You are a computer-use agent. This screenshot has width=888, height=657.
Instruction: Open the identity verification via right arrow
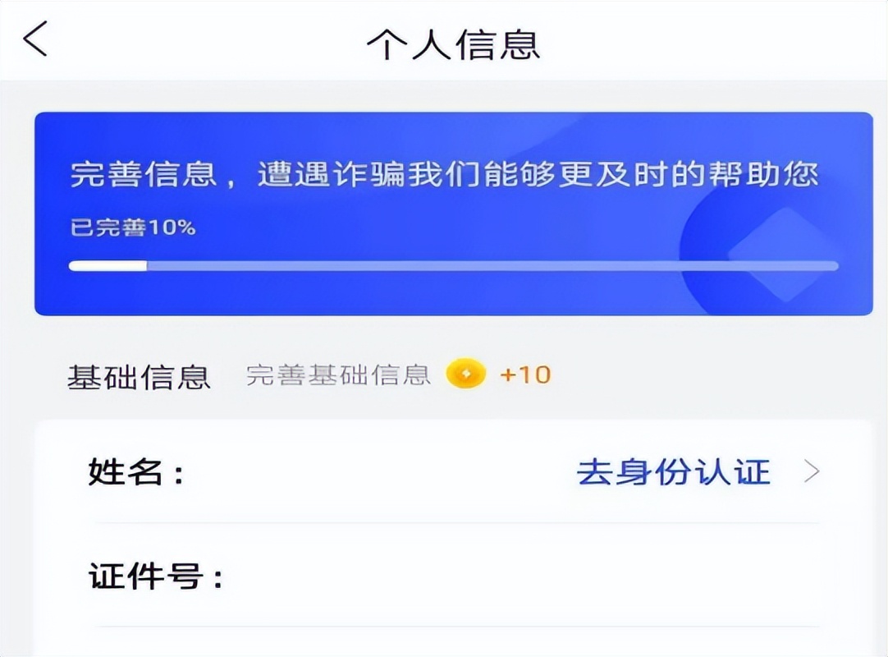tap(811, 471)
